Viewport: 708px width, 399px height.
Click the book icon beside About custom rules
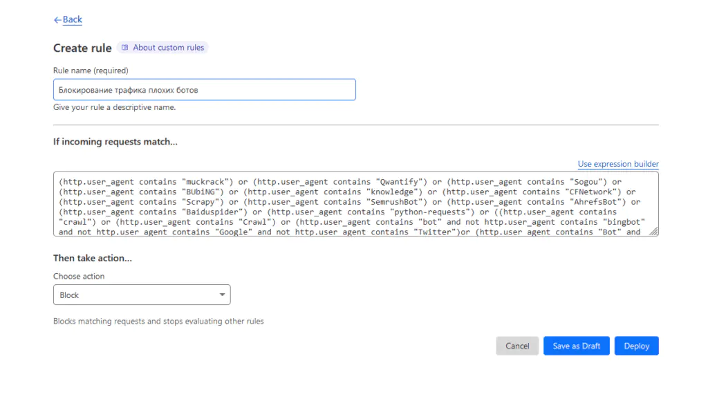click(125, 48)
